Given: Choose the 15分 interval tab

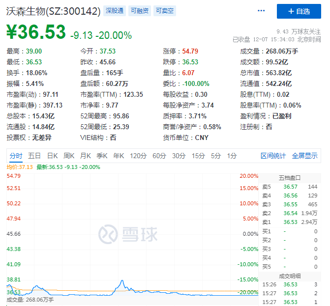Looking at the screenshot, I should point(198,156).
